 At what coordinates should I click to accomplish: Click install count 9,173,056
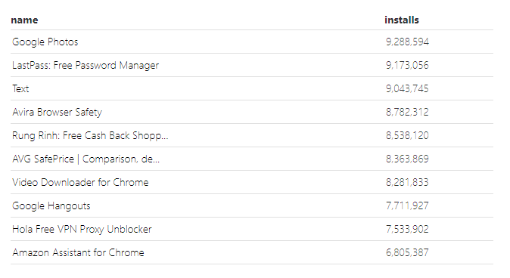[407, 65]
